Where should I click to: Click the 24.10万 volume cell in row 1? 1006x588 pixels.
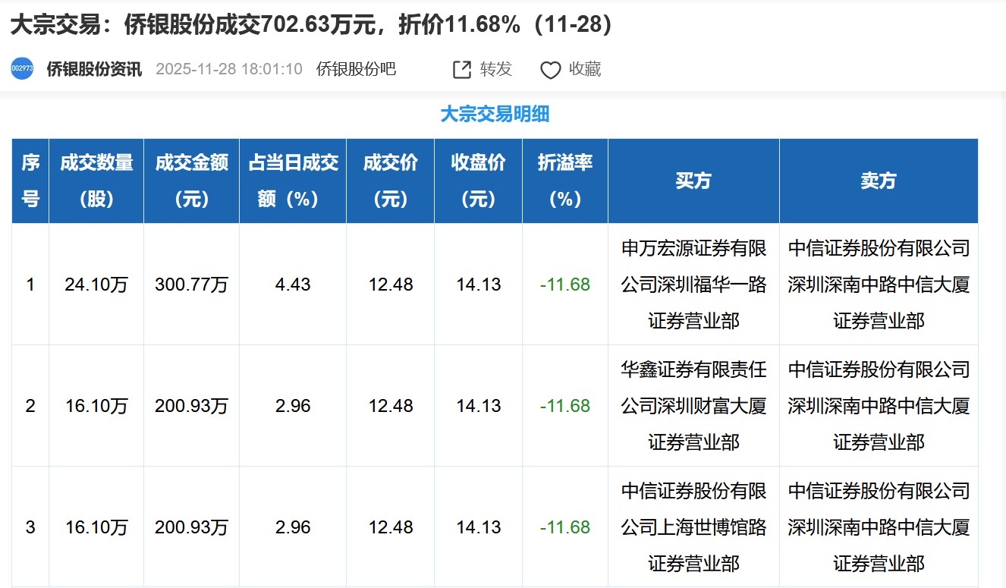pyautogui.click(x=96, y=285)
